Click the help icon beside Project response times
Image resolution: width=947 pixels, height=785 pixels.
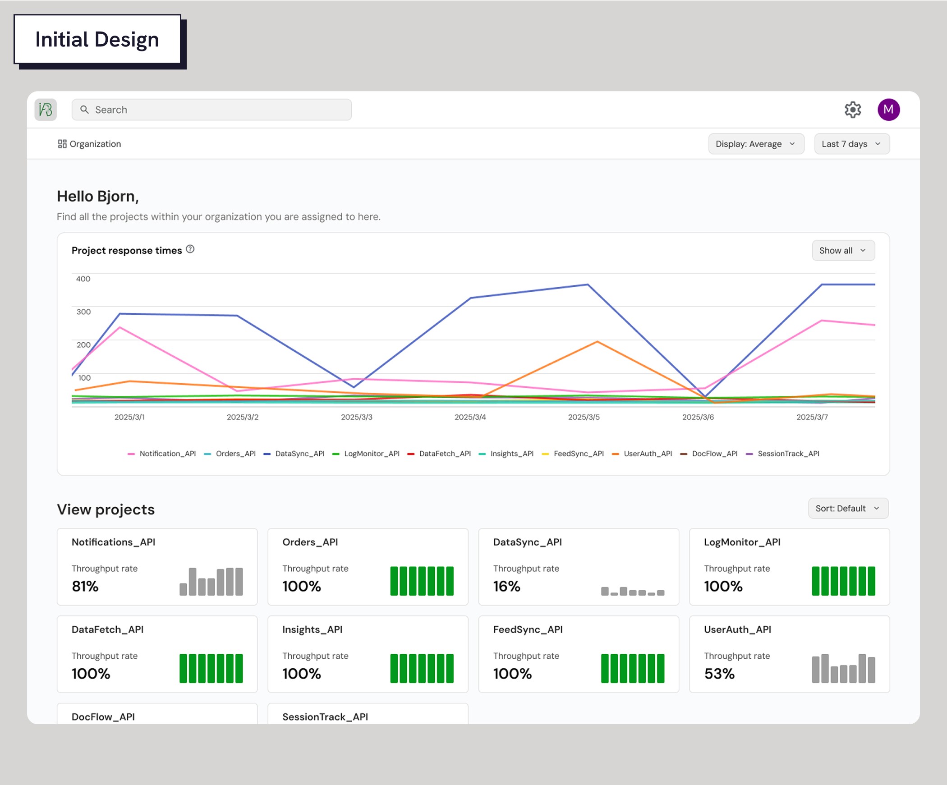click(x=190, y=249)
